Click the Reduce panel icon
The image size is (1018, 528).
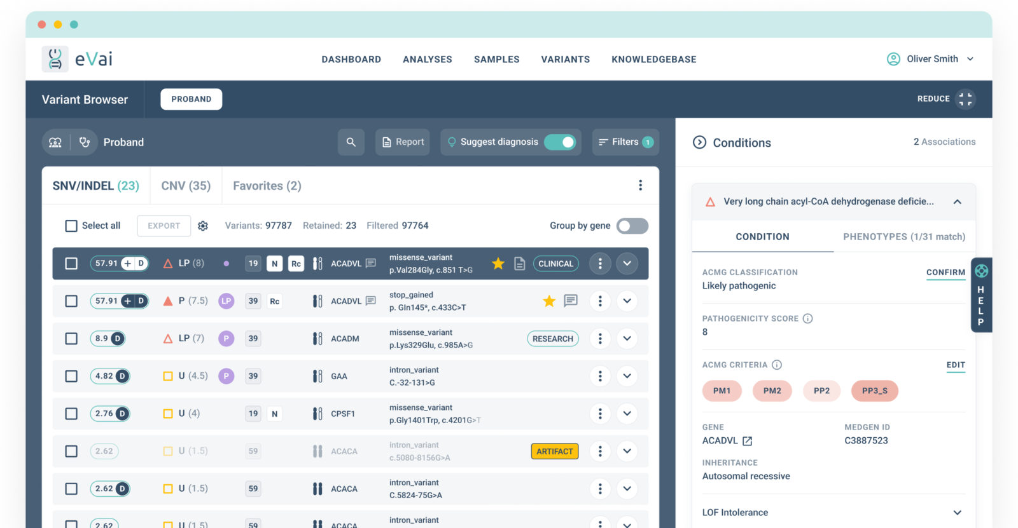coord(965,99)
